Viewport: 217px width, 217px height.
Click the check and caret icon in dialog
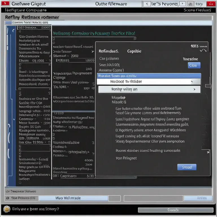tap(203, 51)
